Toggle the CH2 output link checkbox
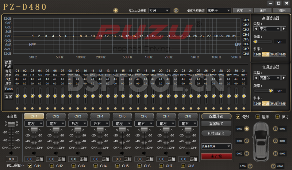The image size is (292, 170). (x=51, y=166)
